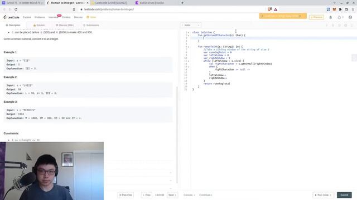Click the Brave shields lion icon
The image size is (357, 200).
[x=270, y=9]
